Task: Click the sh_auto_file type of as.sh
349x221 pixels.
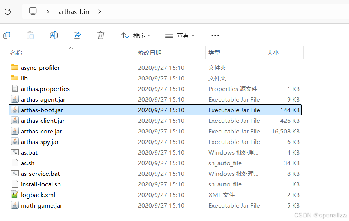Action: point(225,163)
